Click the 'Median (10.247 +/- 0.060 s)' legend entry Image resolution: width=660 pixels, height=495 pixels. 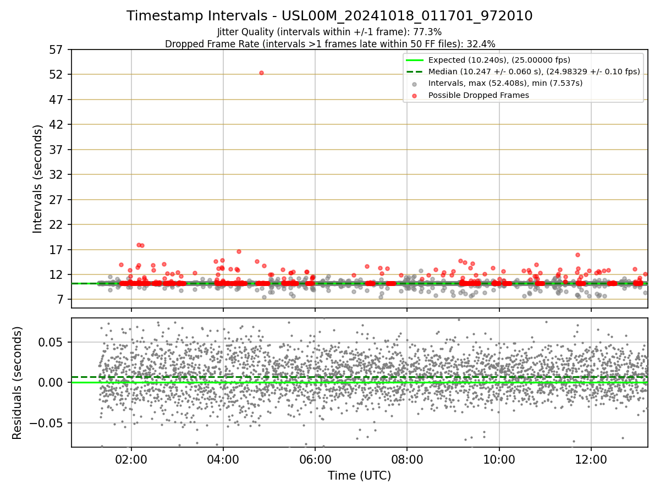pyautogui.click(x=534, y=71)
